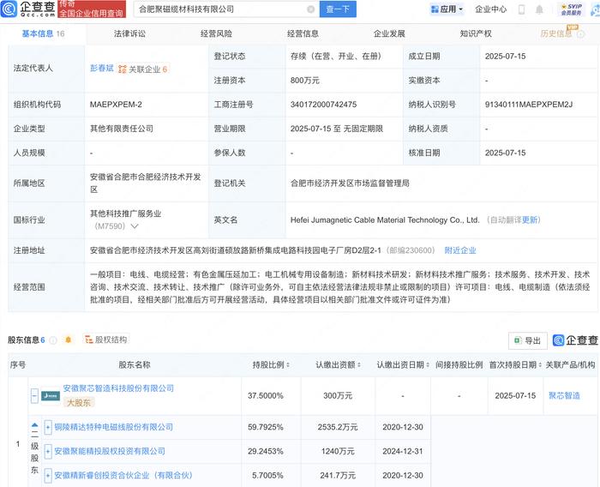Click the 大股东 tag

pyautogui.click(x=79, y=403)
